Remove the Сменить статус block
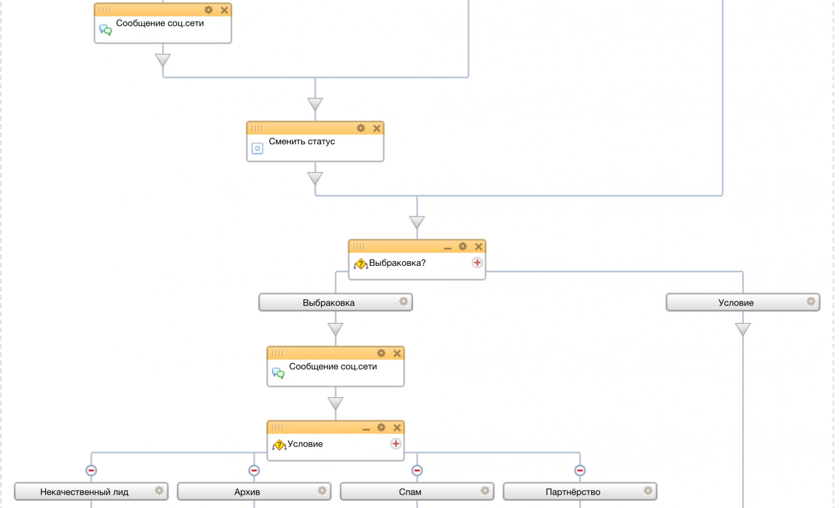This screenshot has height=508, width=840. [x=377, y=128]
